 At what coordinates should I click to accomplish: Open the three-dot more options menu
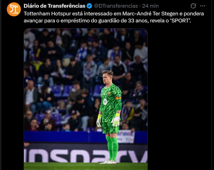click(x=203, y=6)
